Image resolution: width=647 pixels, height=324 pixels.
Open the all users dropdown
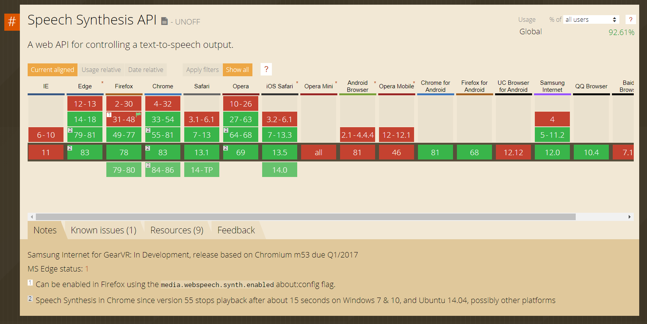click(x=591, y=19)
